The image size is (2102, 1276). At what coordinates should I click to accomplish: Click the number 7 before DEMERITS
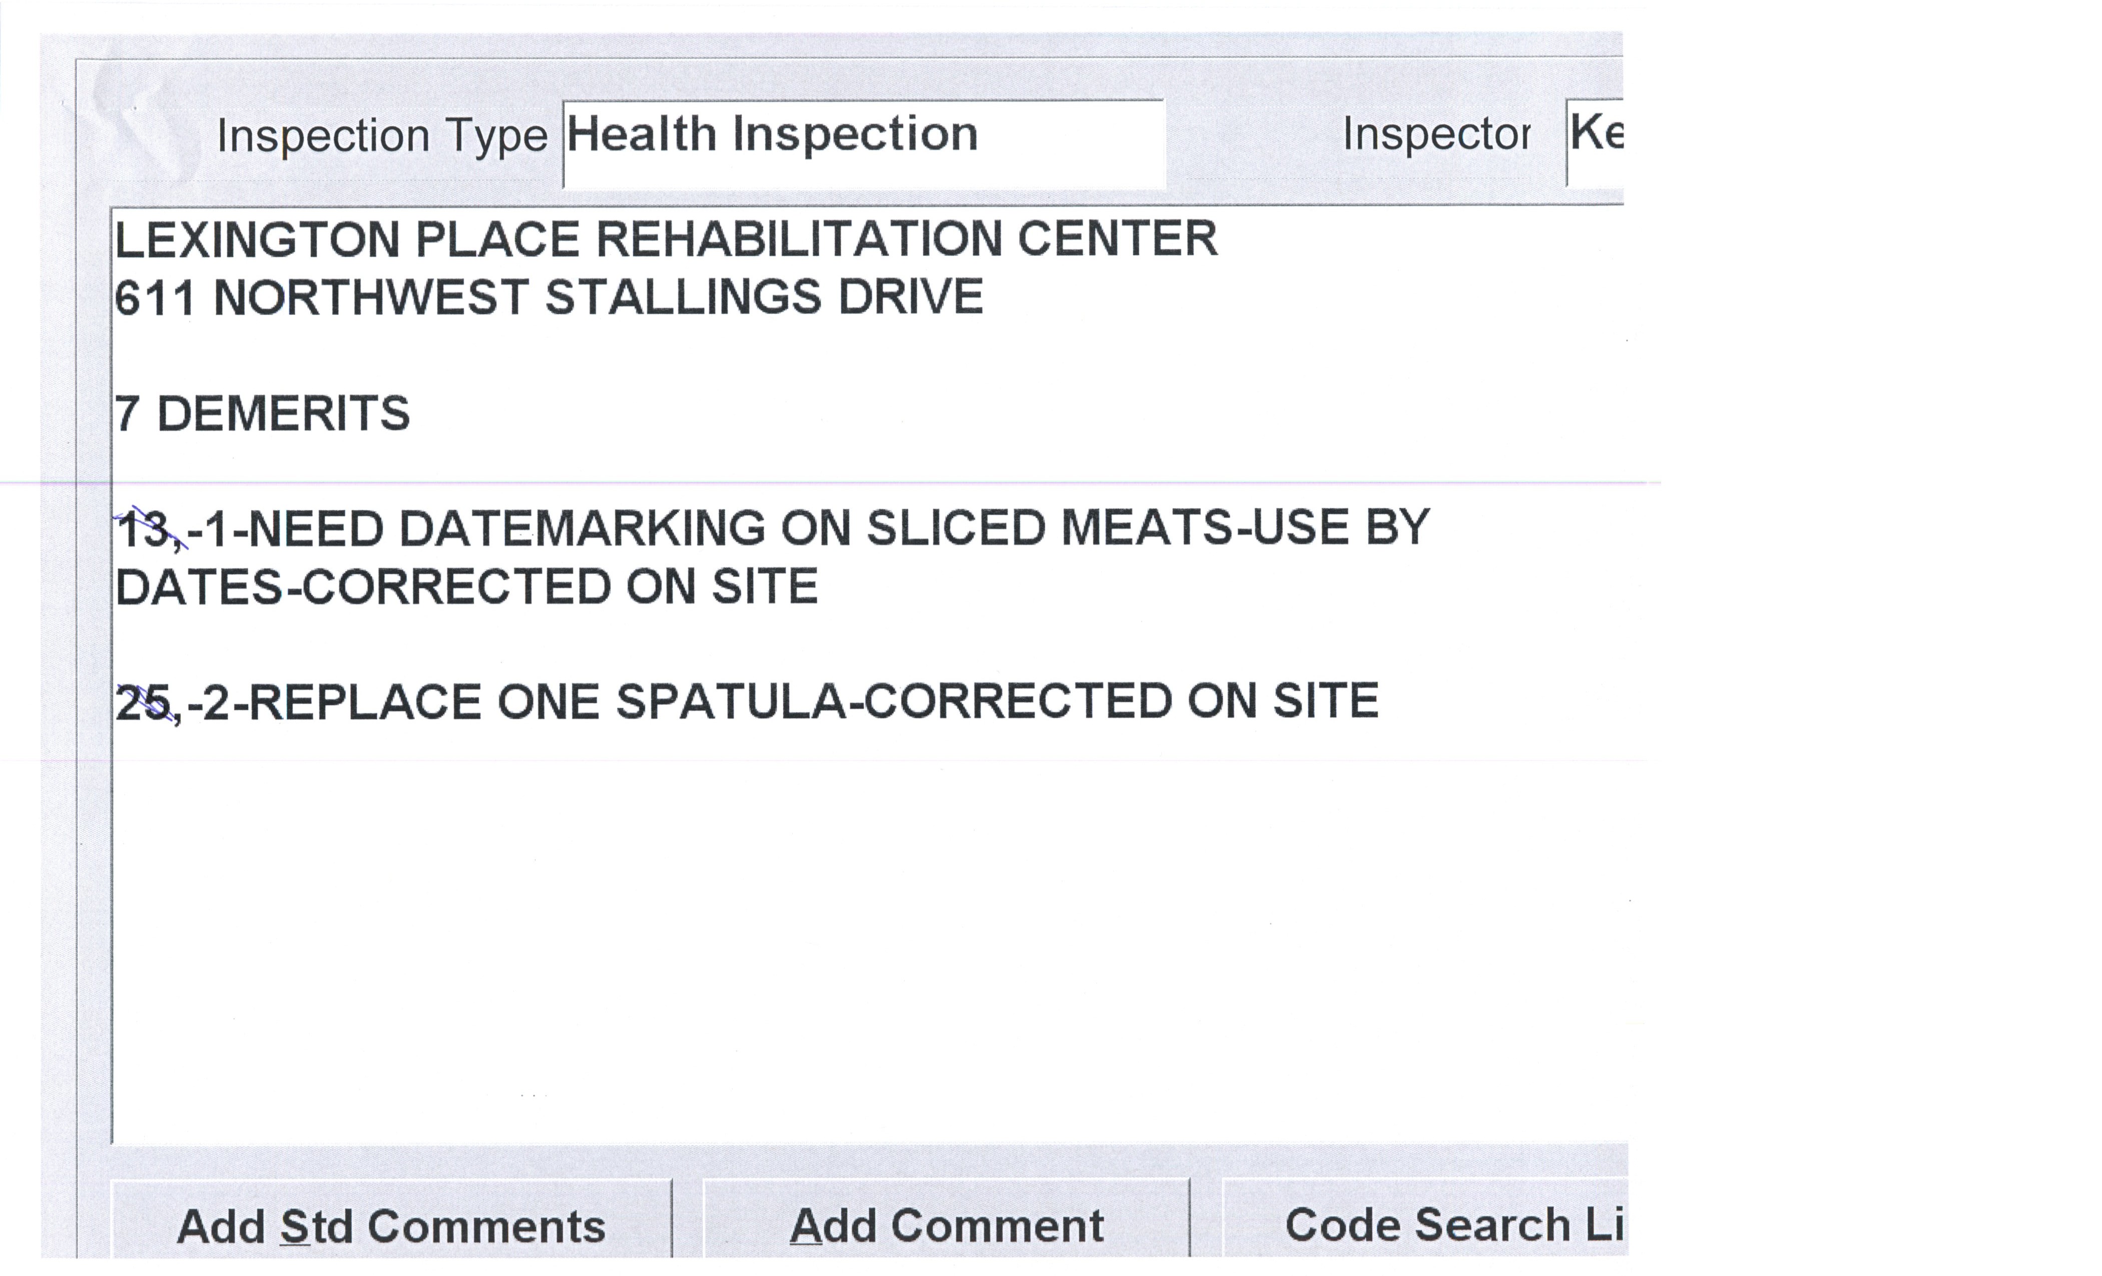point(126,414)
